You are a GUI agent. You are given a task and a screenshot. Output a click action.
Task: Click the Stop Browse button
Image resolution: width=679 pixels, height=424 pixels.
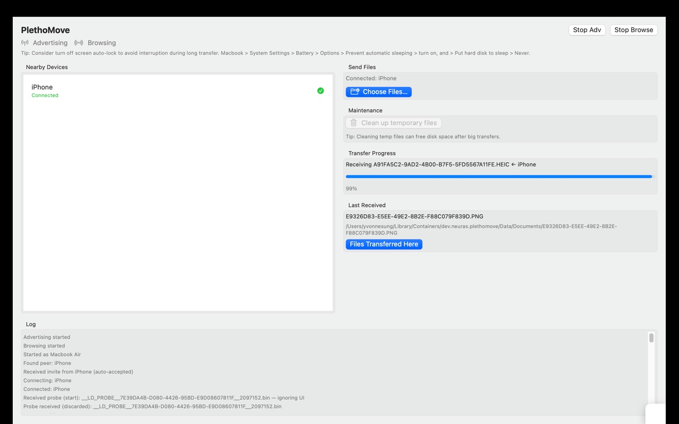click(634, 30)
